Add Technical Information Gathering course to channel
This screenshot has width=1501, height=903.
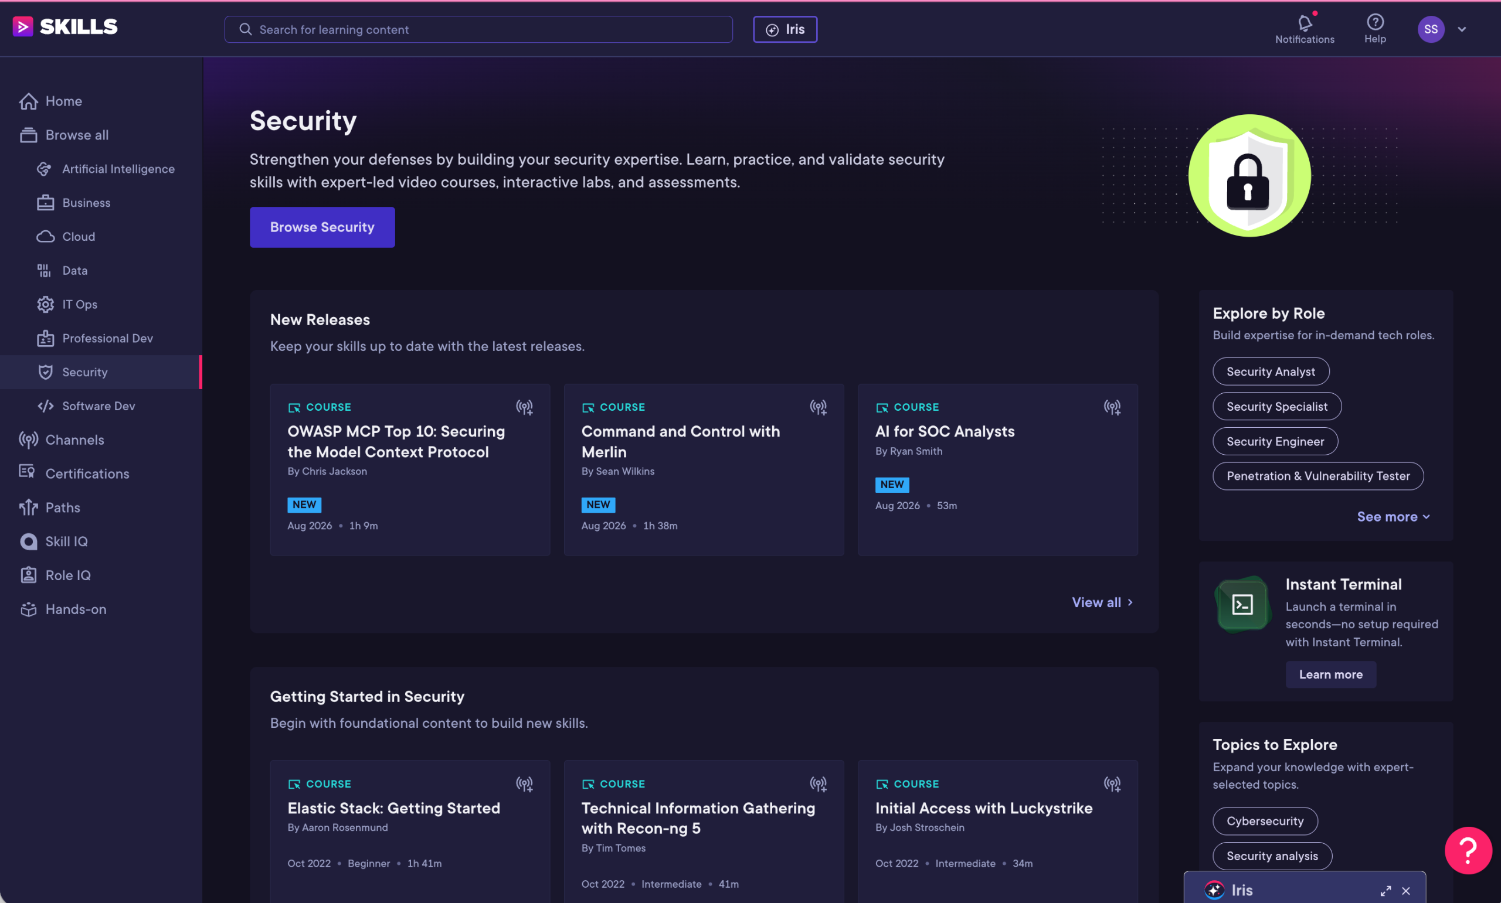click(x=818, y=783)
